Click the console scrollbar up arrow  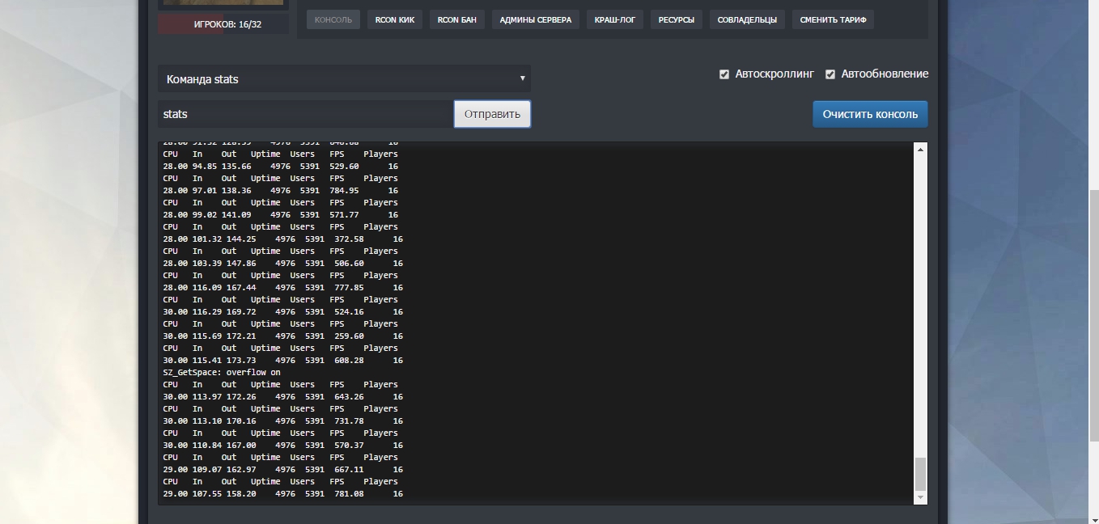coord(920,150)
